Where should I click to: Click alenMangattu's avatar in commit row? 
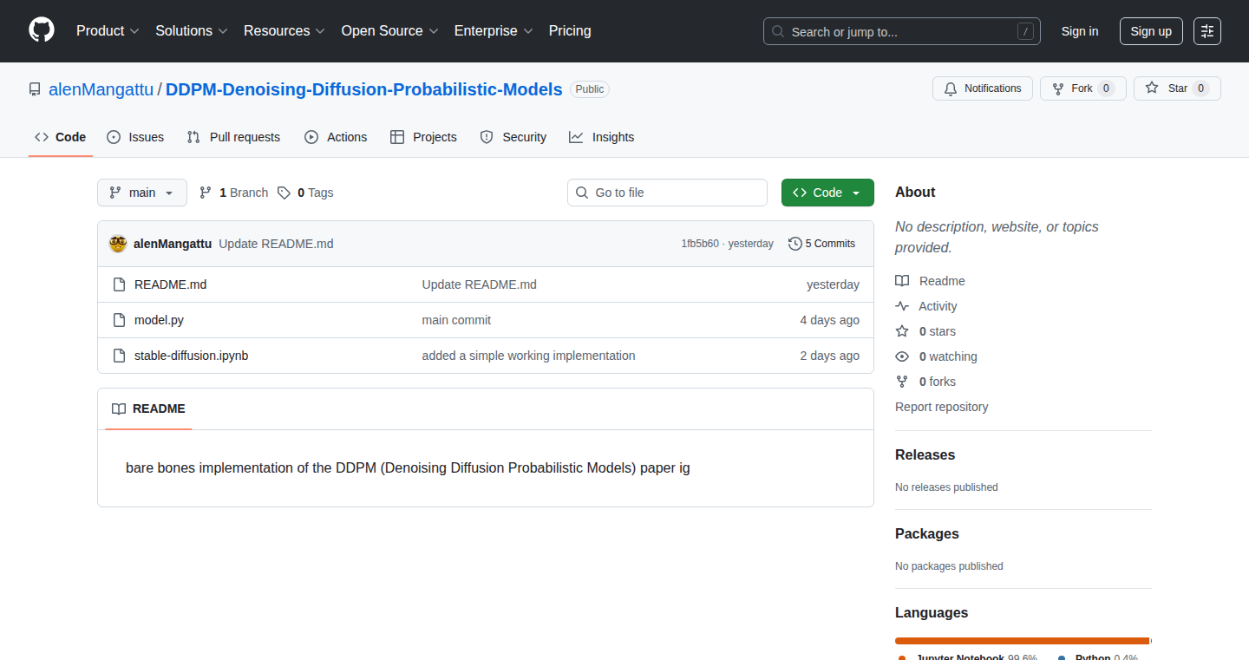118,244
